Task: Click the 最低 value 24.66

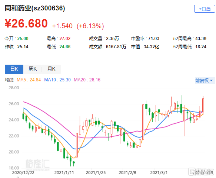Action: click(65, 47)
